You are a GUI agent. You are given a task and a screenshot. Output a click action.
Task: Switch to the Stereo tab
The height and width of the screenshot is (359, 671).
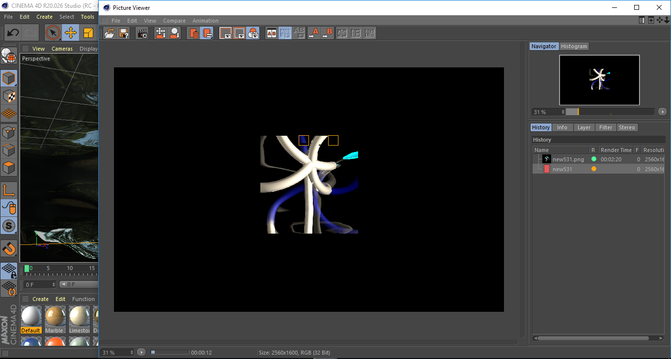pos(627,127)
